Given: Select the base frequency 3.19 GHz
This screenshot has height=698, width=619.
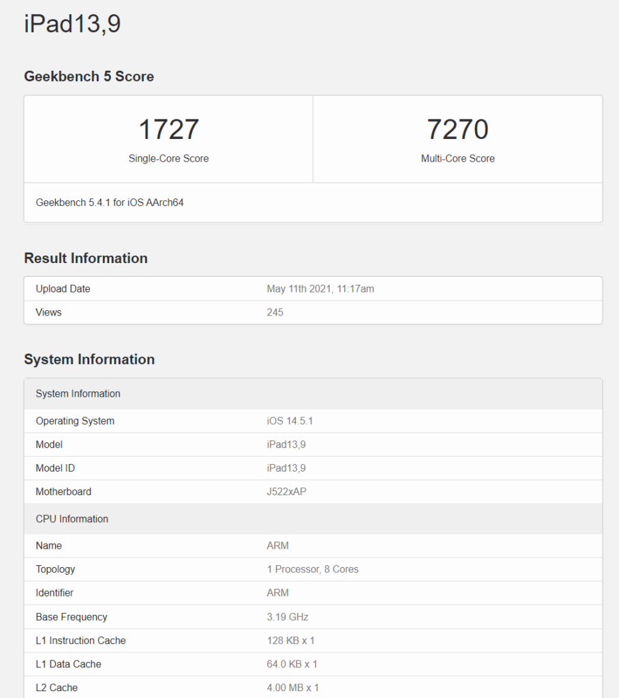Looking at the screenshot, I should 288,617.
